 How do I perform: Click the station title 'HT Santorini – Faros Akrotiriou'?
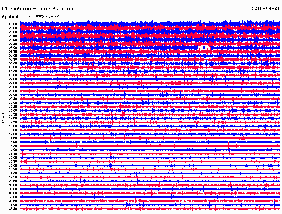click(39, 9)
